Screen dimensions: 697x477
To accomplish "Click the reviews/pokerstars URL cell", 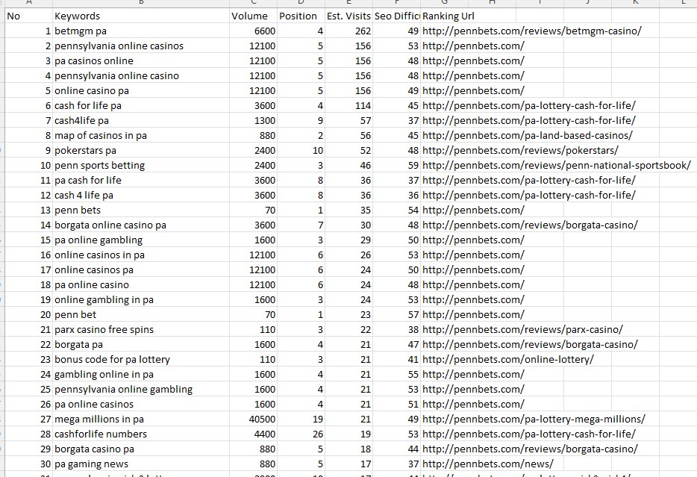I will click(x=520, y=150).
